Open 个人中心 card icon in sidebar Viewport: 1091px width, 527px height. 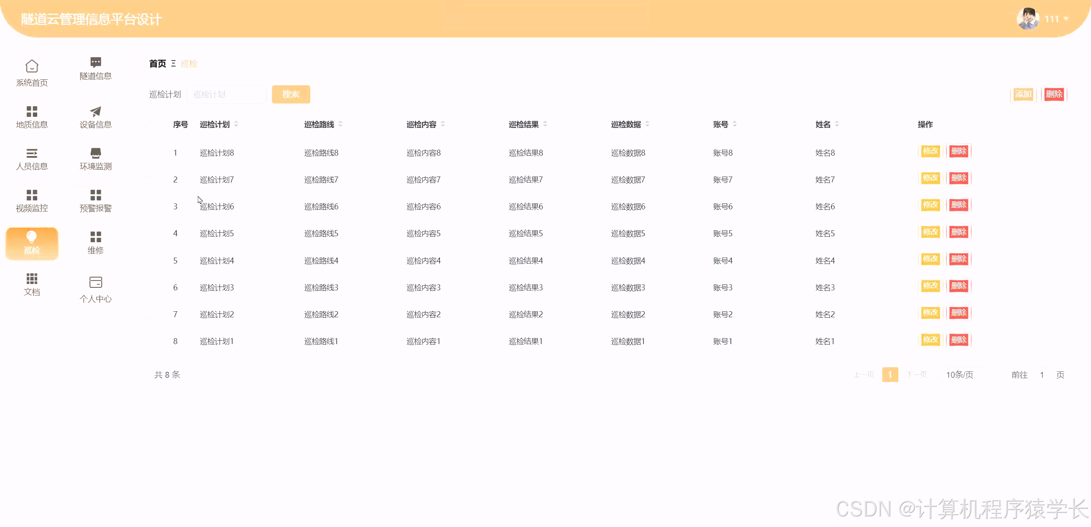[x=95, y=282]
